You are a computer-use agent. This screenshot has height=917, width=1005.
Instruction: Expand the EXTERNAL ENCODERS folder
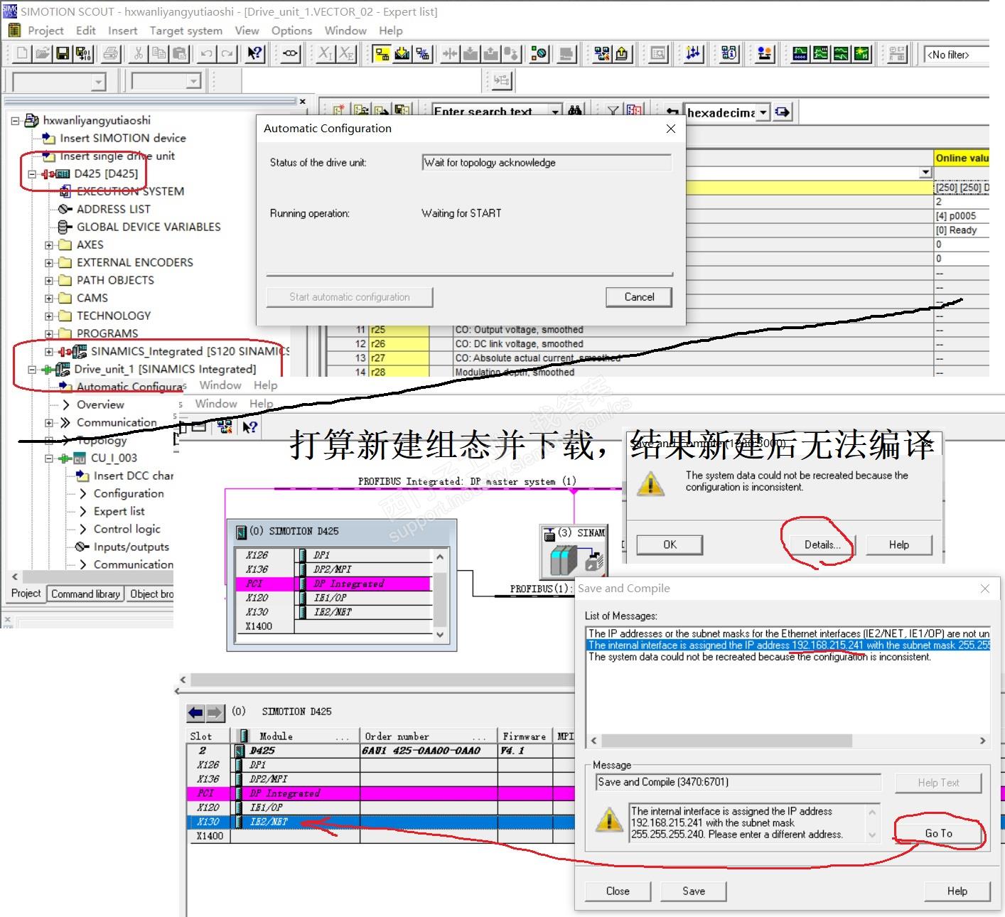pyautogui.click(x=48, y=262)
